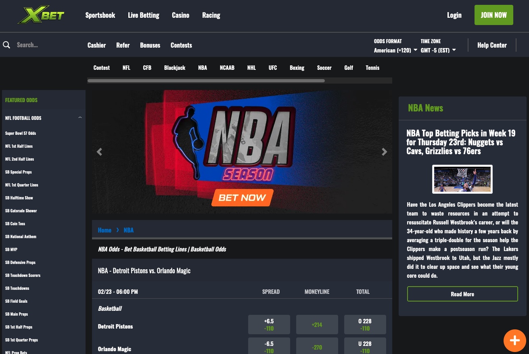Open SB Touchdown Scorers

tap(23, 275)
